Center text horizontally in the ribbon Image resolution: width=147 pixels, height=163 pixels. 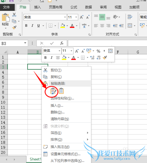point(102,26)
